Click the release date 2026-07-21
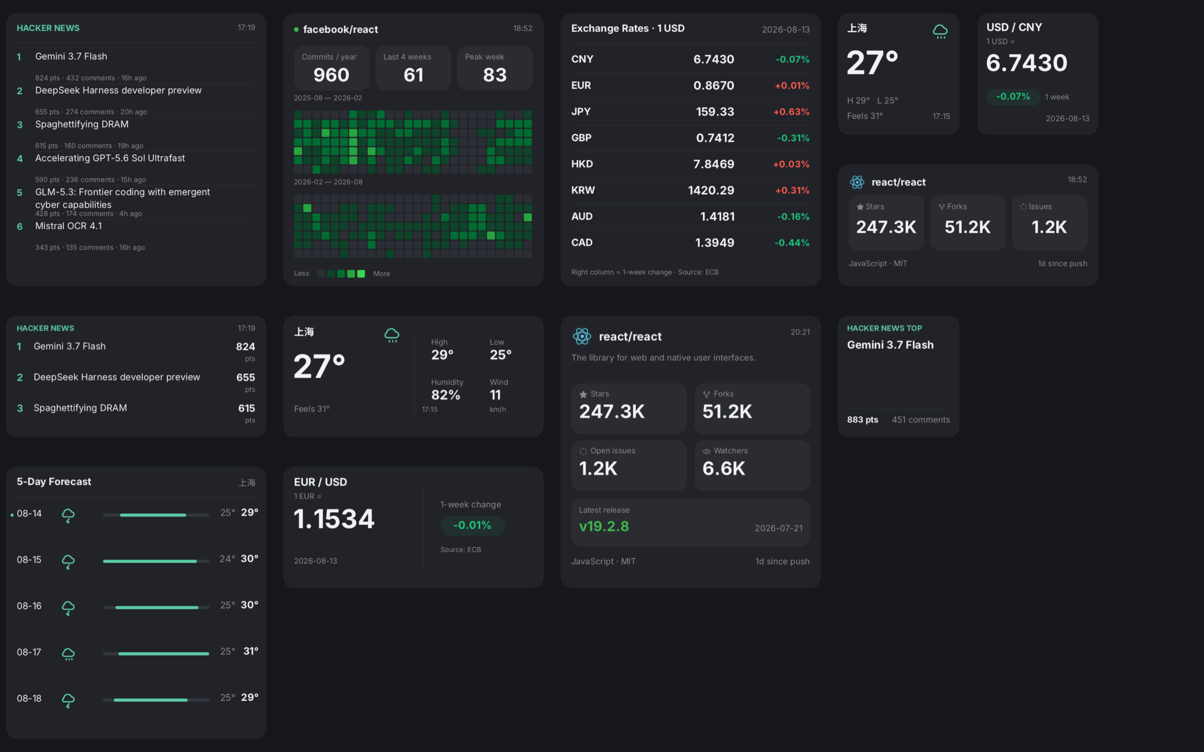 (778, 528)
